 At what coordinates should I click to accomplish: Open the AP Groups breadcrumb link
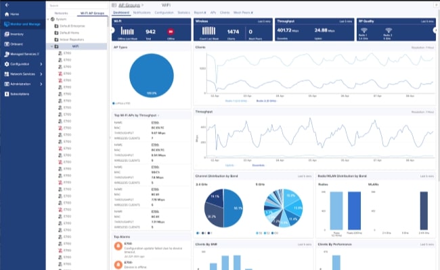(129, 5)
